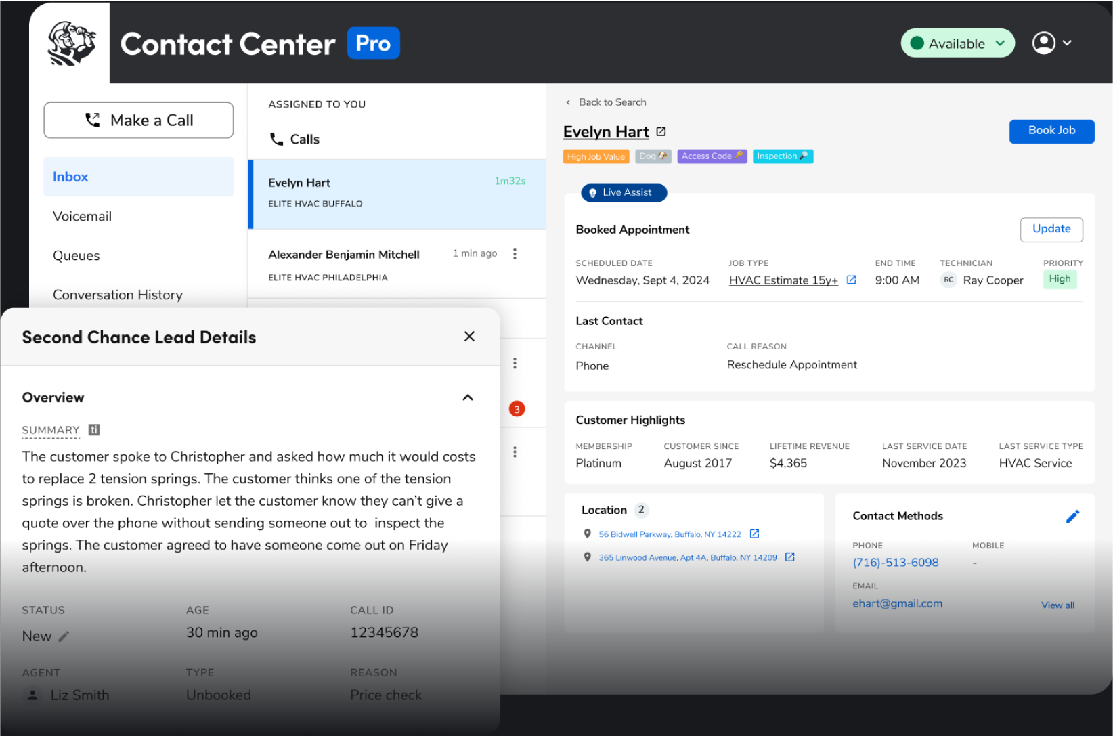This screenshot has height=736, width=1113.
Task: Click View all contact methods
Action: 1057,605
